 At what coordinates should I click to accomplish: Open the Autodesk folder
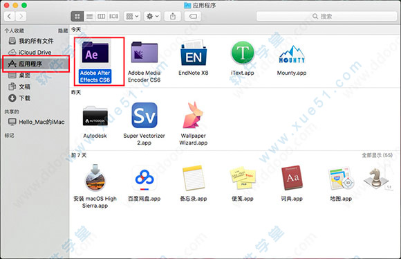(x=95, y=116)
